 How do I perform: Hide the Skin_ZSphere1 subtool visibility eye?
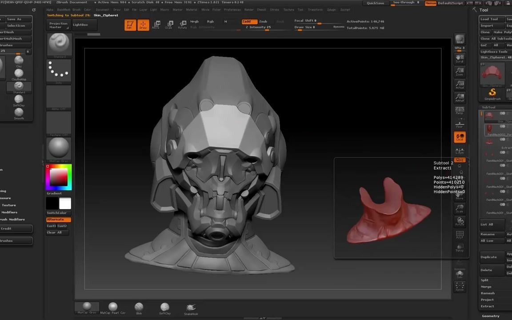pos(502,113)
